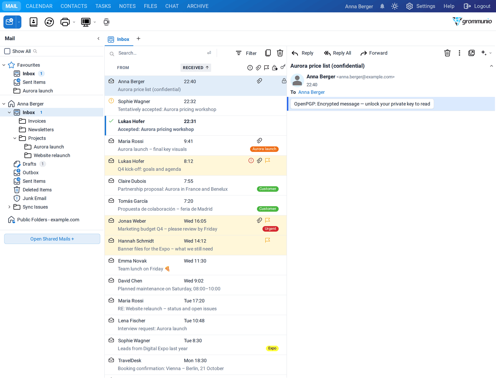Viewport: 496px width, 378px height.
Task: Go to the Tasks section
Action: (103, 6)
